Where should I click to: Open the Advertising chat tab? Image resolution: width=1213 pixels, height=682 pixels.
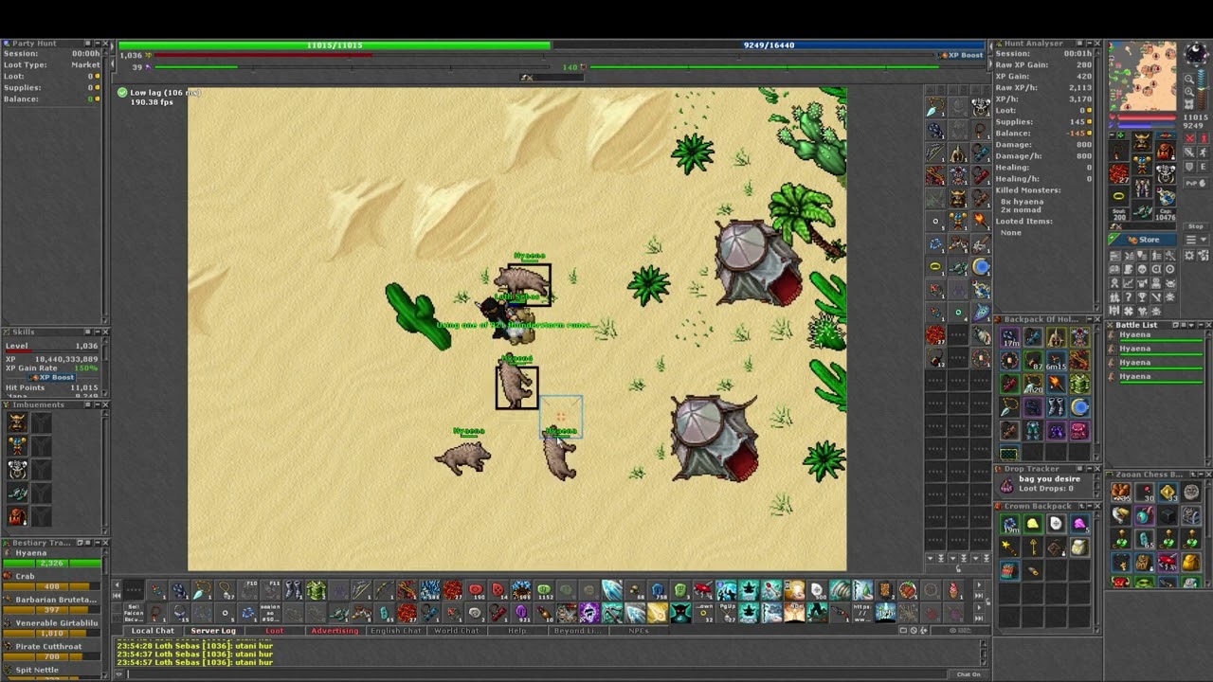tap(335, 631)
